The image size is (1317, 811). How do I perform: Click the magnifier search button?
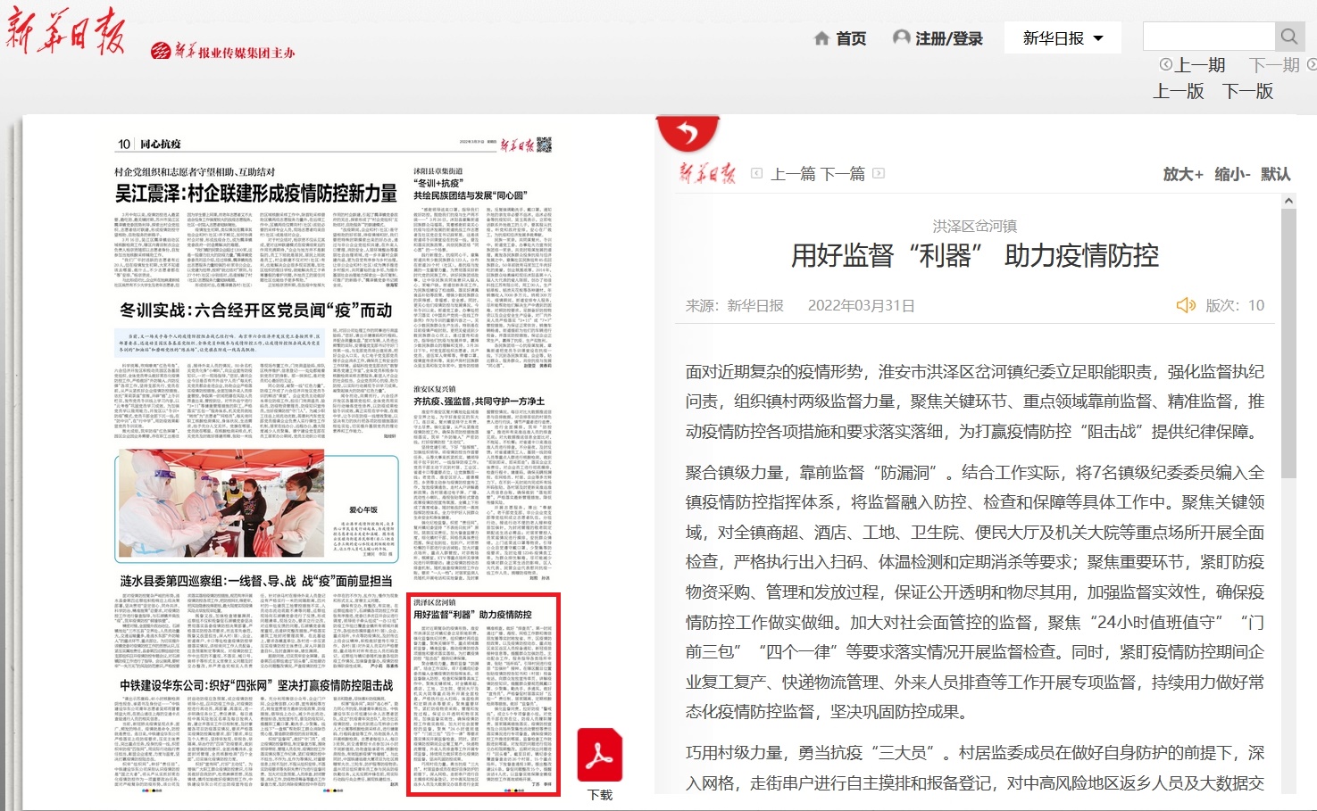pyautogui.click(x=1289, y=37)
